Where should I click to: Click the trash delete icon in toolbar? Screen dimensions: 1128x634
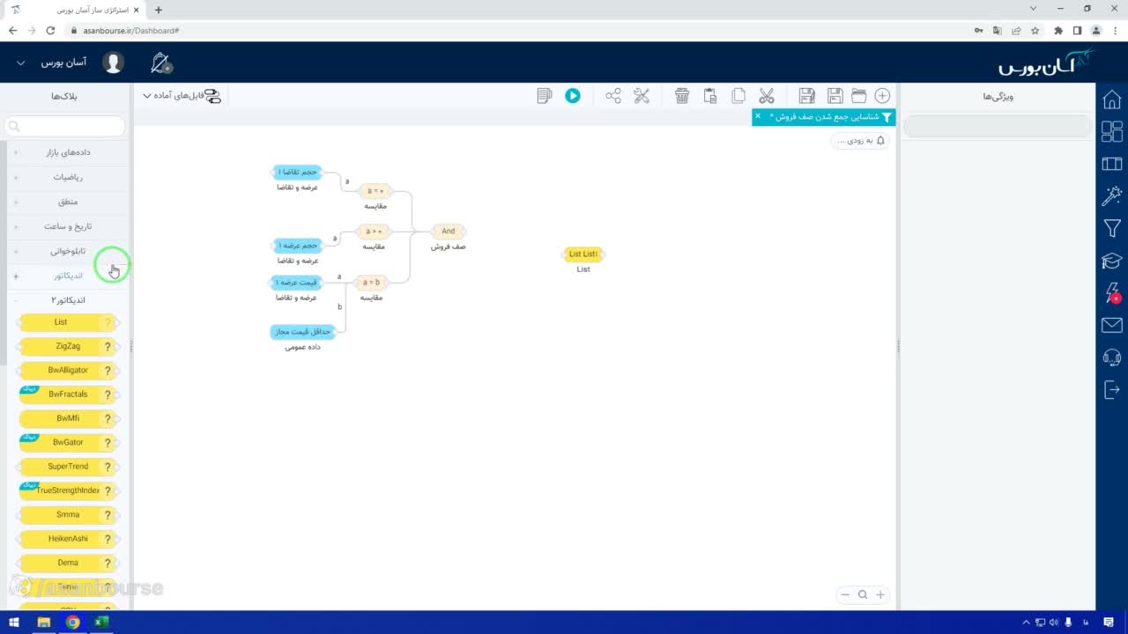coord(682,96)
